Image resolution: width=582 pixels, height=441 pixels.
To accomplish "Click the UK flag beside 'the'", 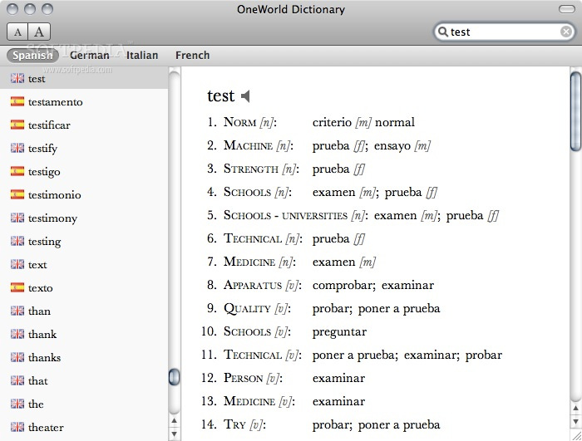I will 17,404.
